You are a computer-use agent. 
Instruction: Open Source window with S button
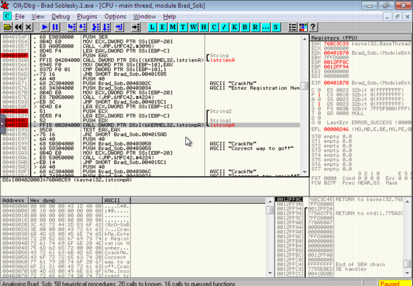pyautogui.click(x=276, y=27)
